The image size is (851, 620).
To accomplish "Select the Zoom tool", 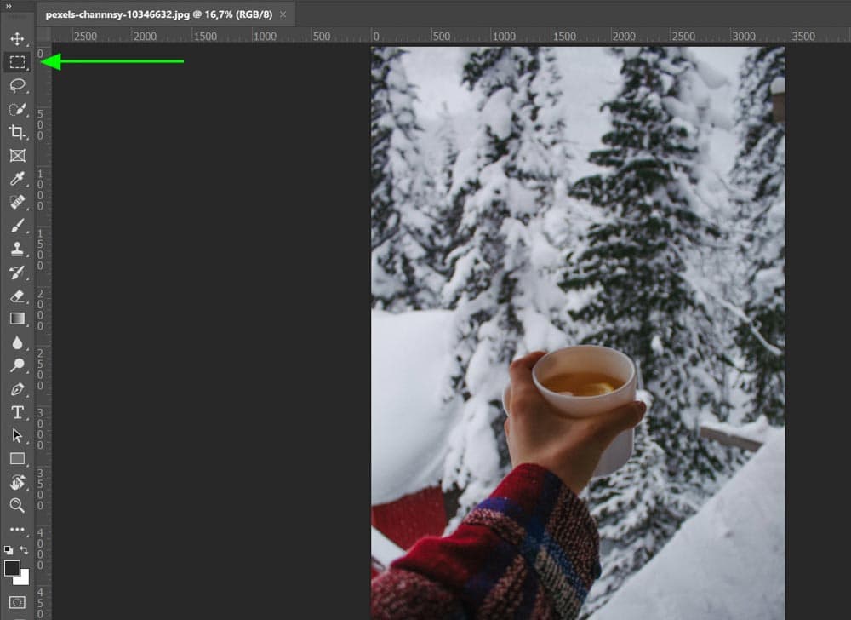I will 17,505.
